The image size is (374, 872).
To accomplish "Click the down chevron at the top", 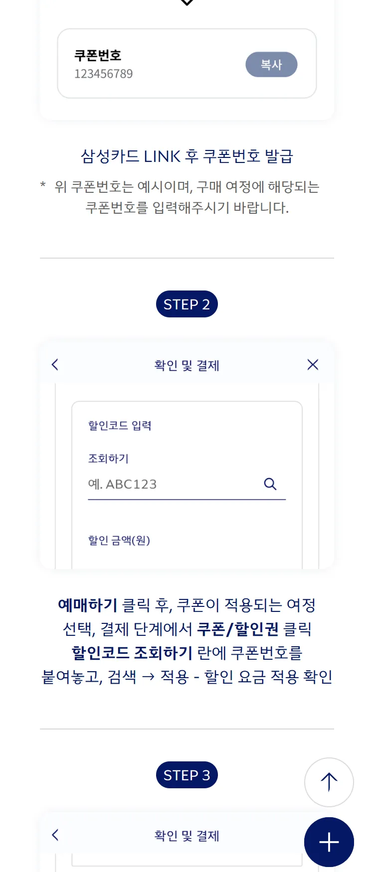I will tap(187, 2).
